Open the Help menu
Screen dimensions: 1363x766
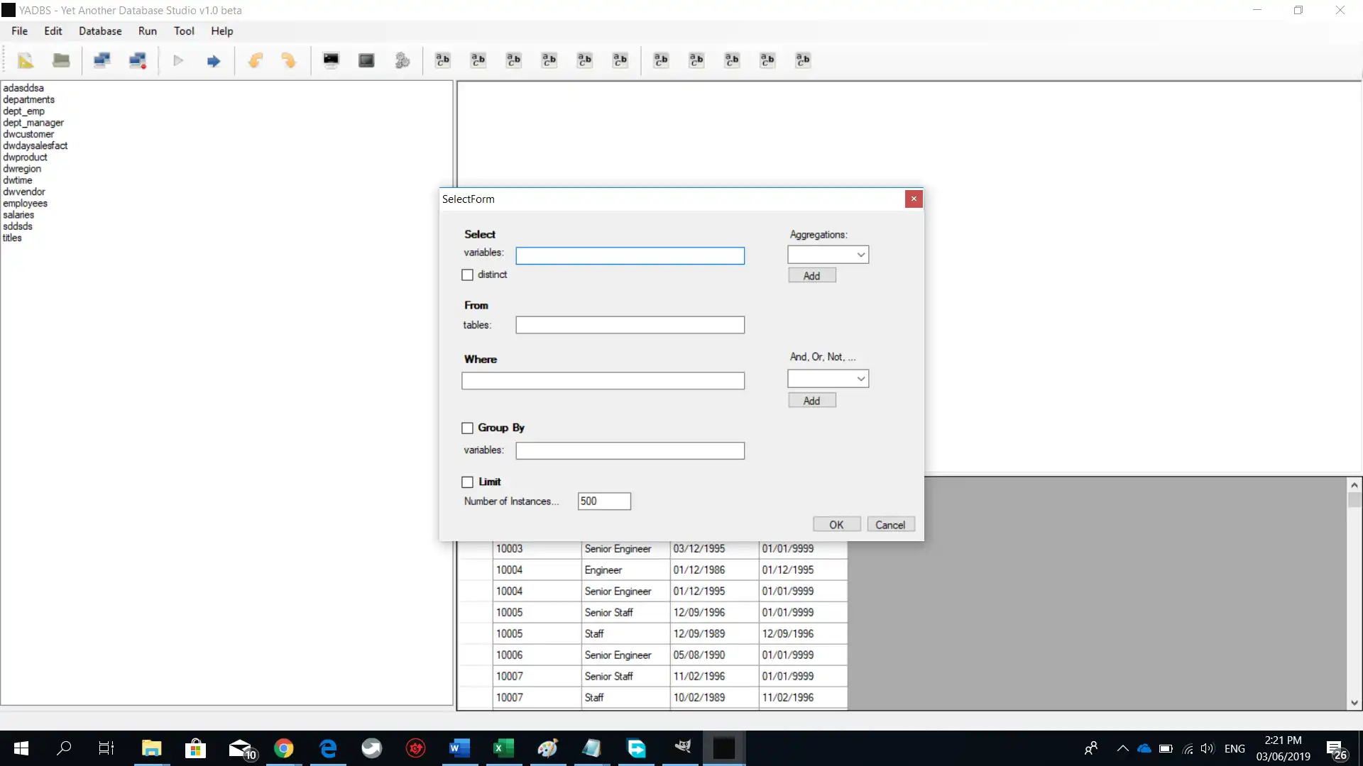click(x=222, y=31)
